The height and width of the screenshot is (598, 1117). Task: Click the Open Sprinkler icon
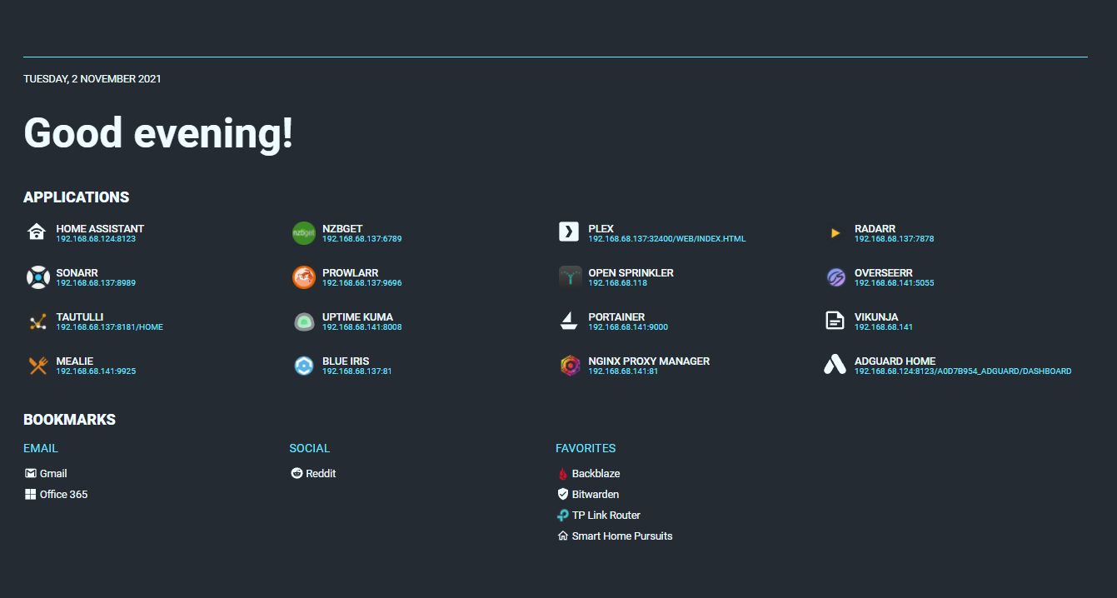coord(570,277)
